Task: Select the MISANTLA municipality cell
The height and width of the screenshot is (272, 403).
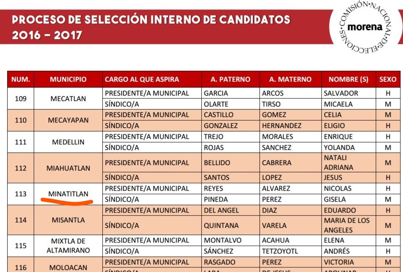Action: [x=68, y=220]
